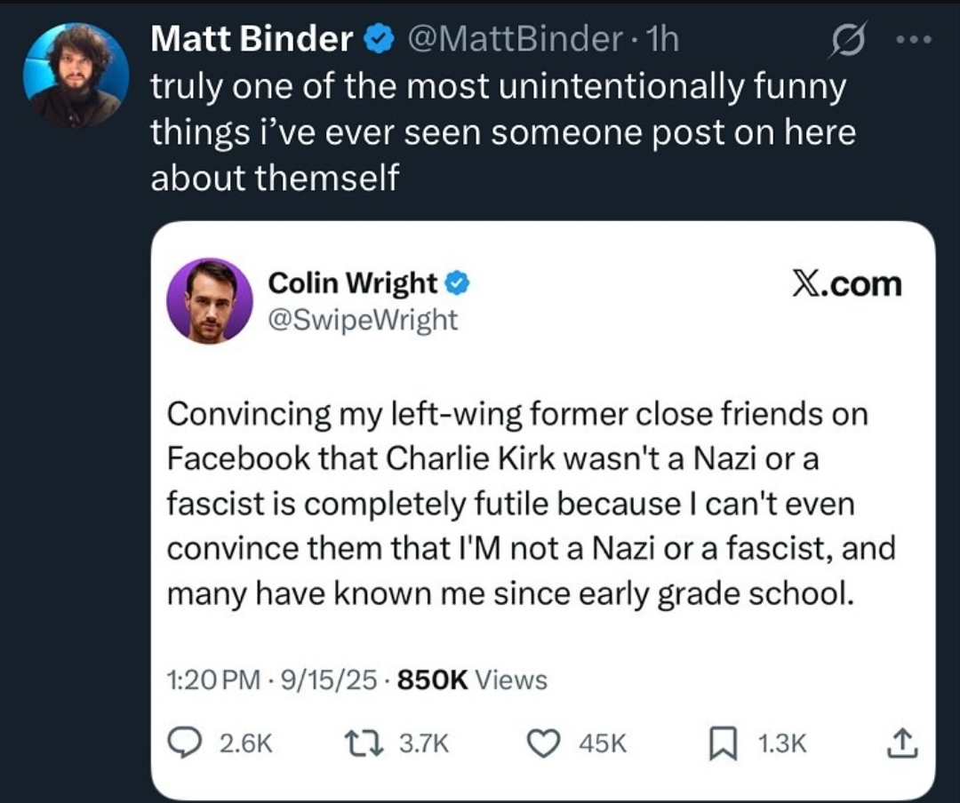Screen dimensions: 960x803
Task: Bookmark the quoted post showing 1.3K
Action: 723,743
